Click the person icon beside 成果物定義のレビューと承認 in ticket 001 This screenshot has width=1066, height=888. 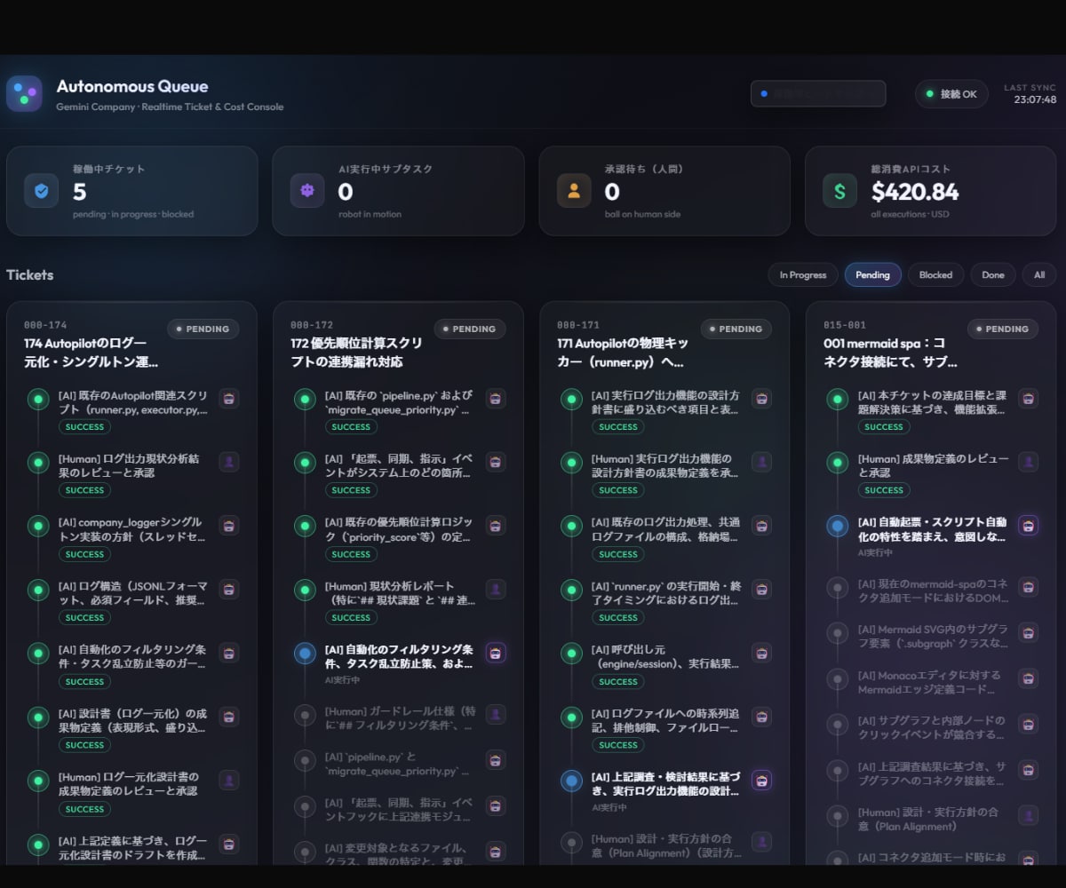pyautogui.click(x=1028, y=462)
